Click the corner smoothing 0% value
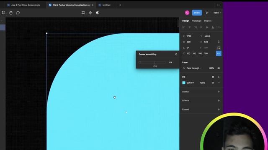Viewport: 268px width, 150px height. pyautogui.click(x=170, y=62)
